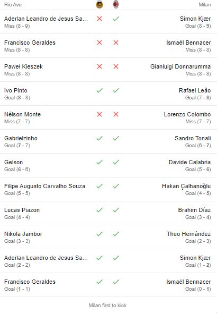Open Rafael Leão player name
Image resolution: width=217 pixels, height=313 pixels.
(x=195, y=90)
